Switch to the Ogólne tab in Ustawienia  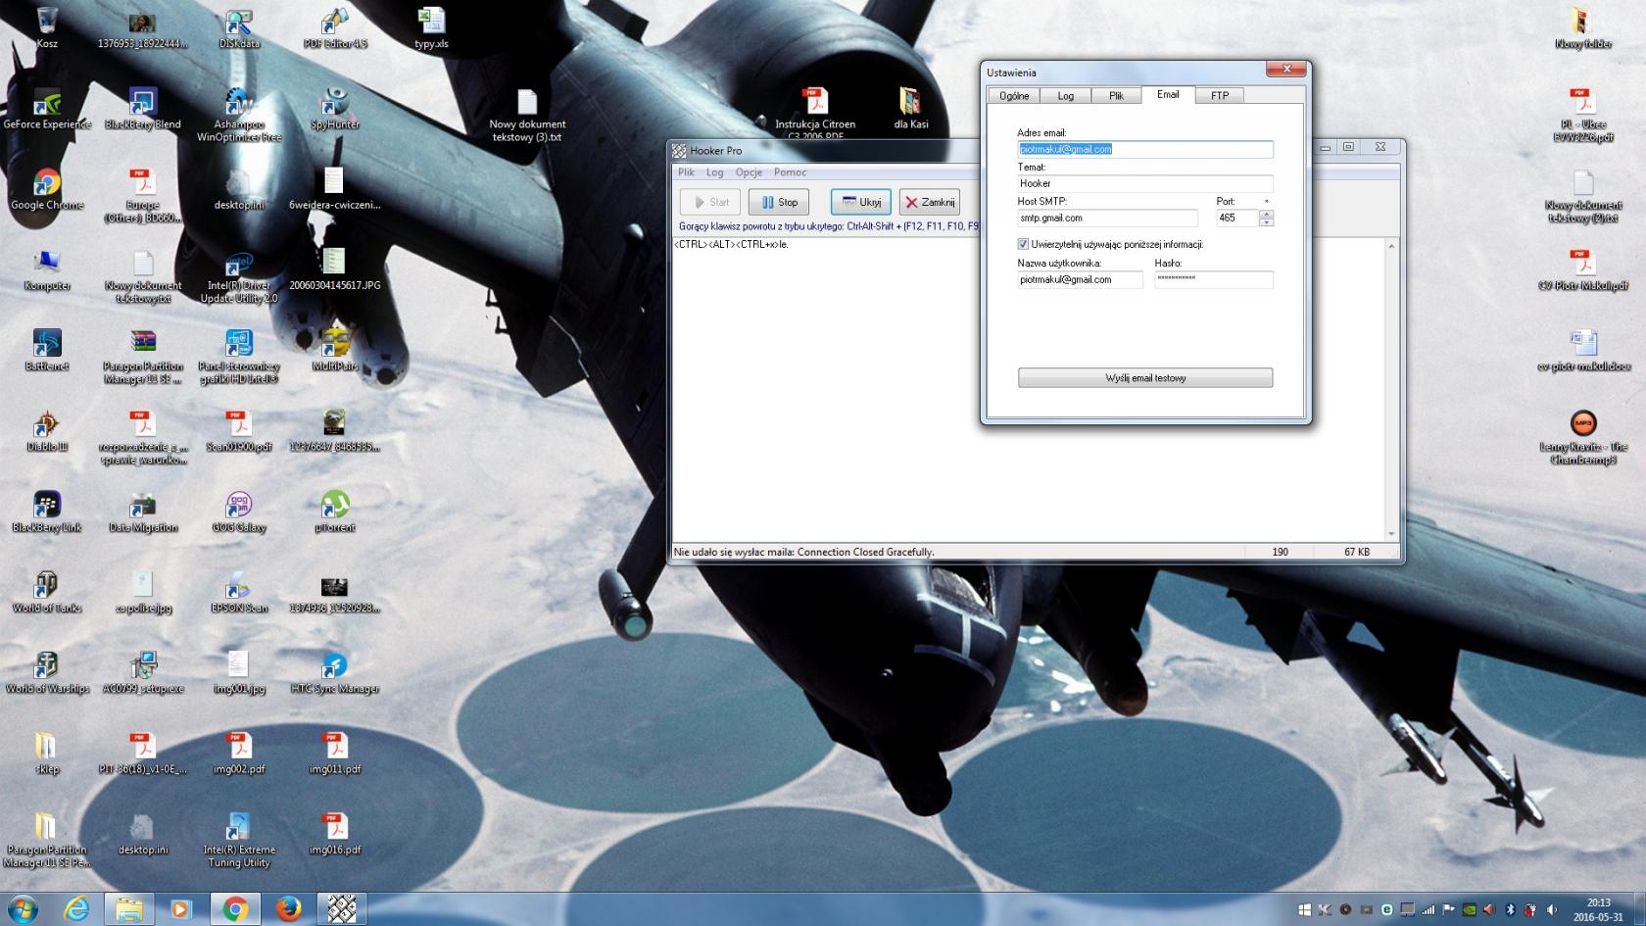pyautogui.click(x=1014, y=96)
